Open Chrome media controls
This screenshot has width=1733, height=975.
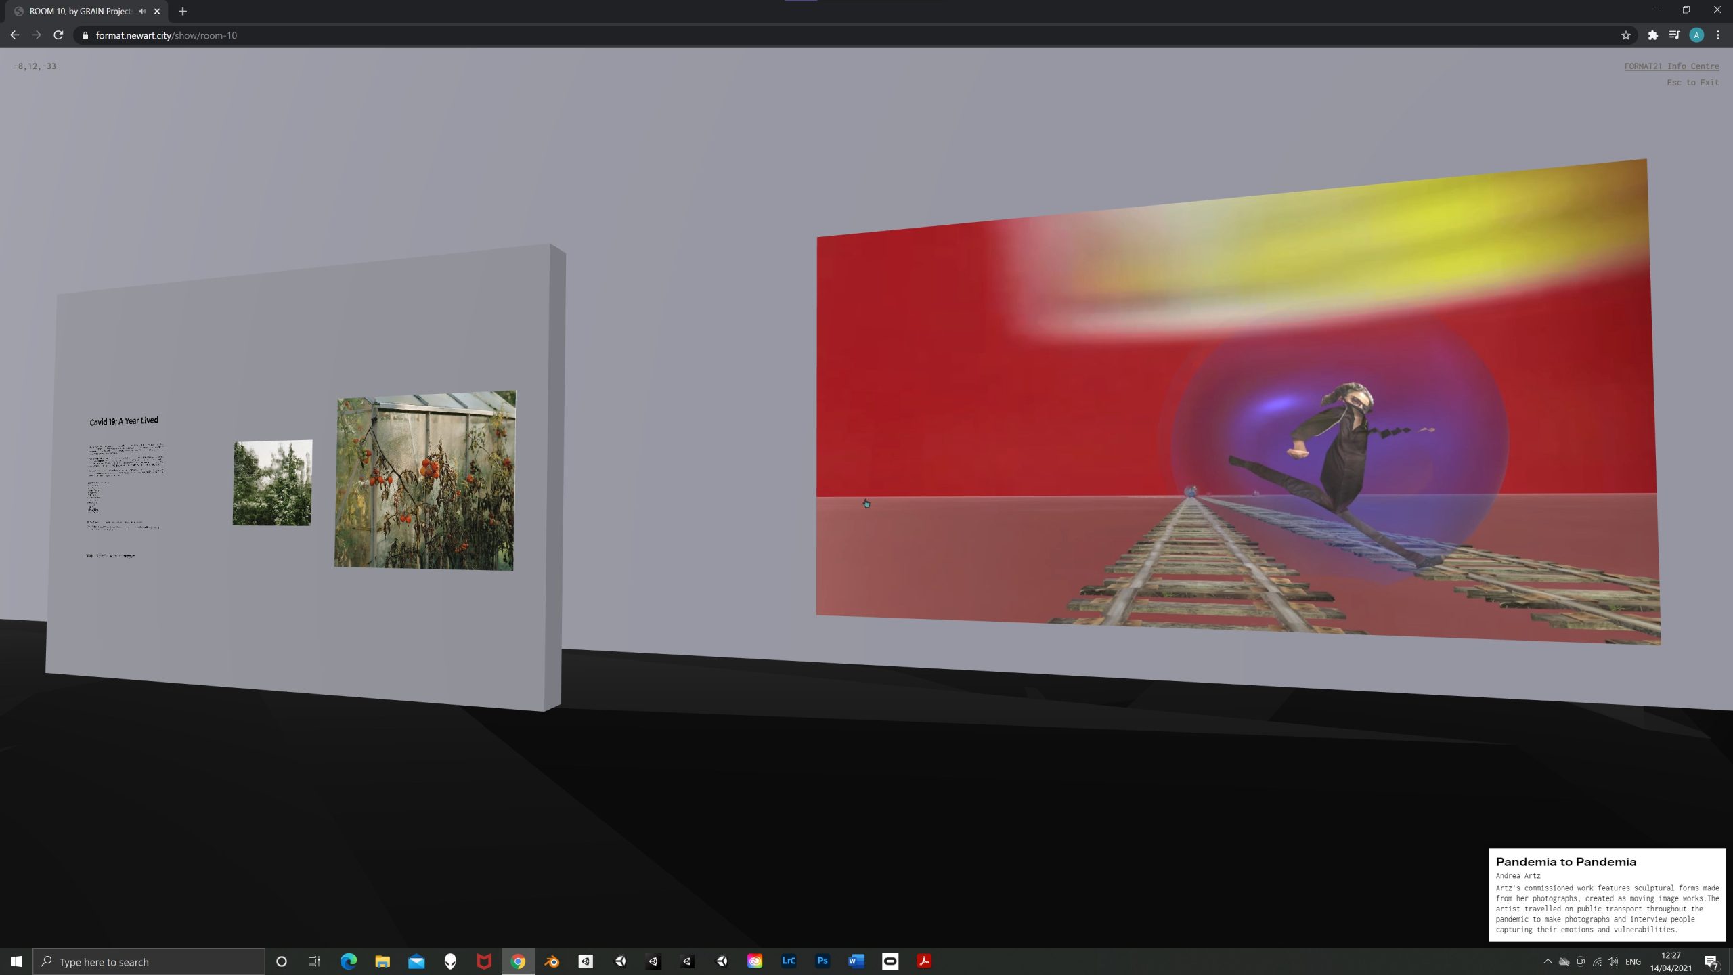coord(1675,35)
